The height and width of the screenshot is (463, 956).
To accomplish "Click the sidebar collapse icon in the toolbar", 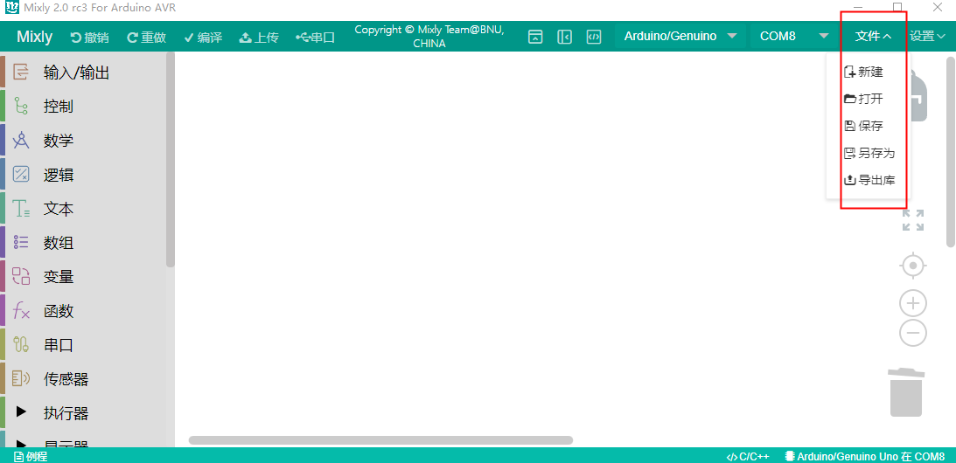I will [565, 37].
